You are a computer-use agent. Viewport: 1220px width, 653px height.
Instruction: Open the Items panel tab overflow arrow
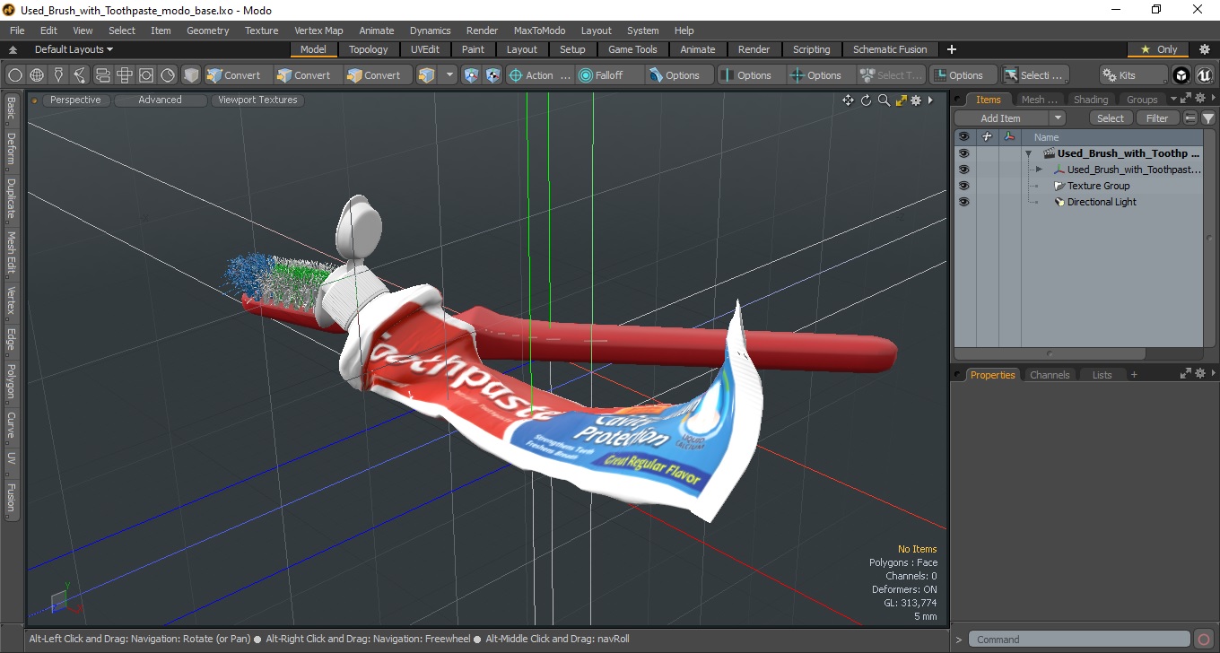(x=1173, y=100)
